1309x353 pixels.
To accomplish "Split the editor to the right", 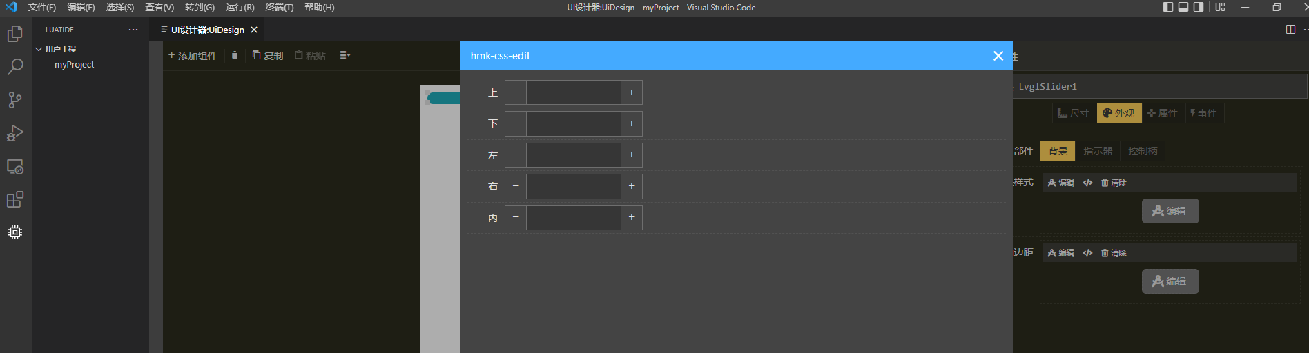I will pyautogui.click(x=1290, y=30).
